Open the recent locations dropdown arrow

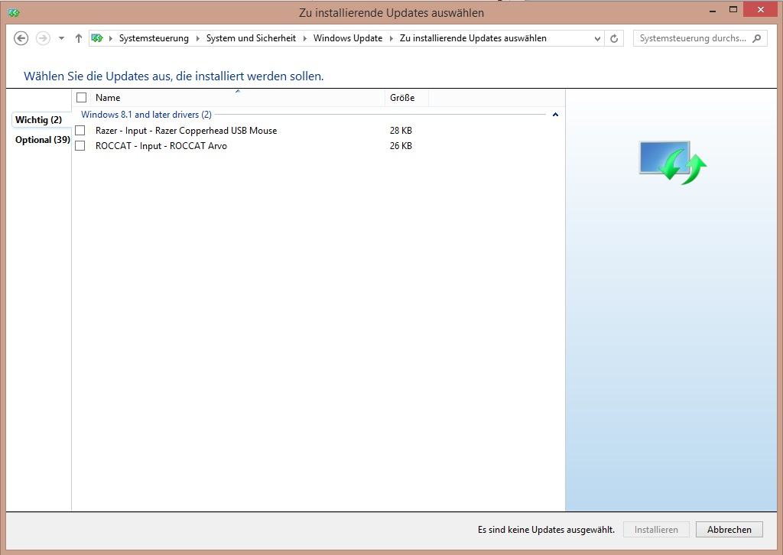[x=61, y=38]
